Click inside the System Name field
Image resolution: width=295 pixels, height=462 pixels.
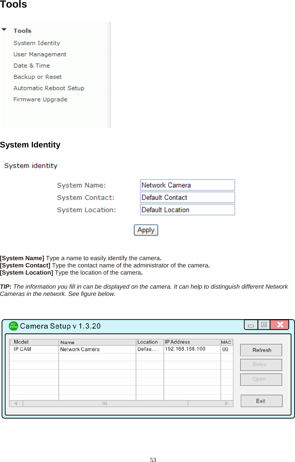187,185
